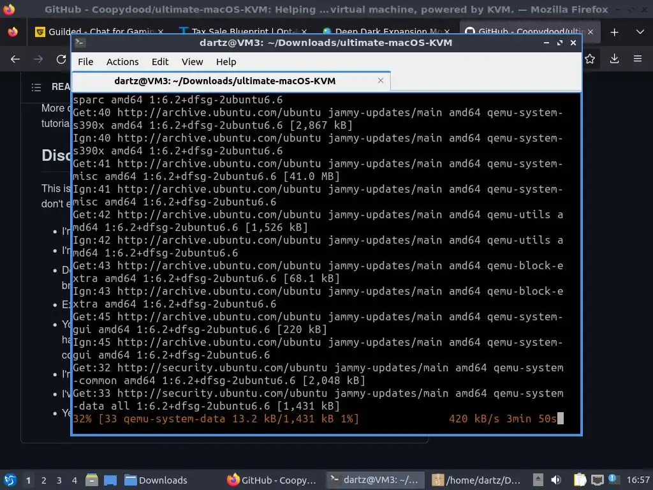Open the terminal Help menu
The height and width of the screenshot is (490, 653).
pyautogui.click(x=226, y=62)
